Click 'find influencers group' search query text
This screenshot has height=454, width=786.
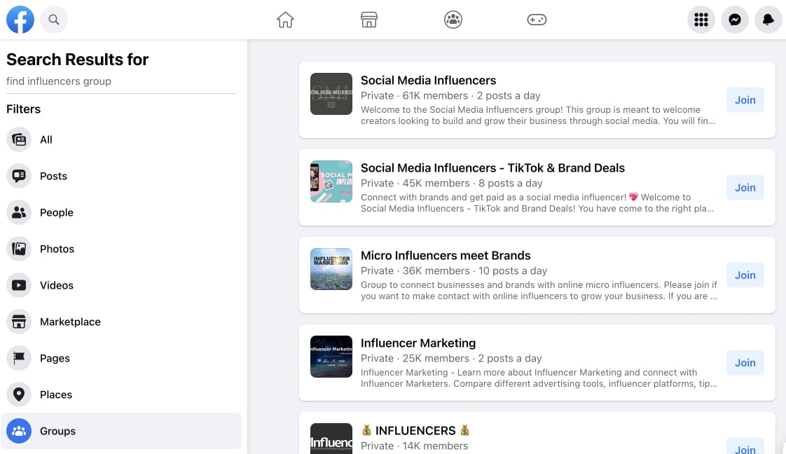59,81
